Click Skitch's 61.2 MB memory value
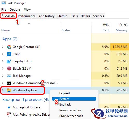 pos(122,69)
